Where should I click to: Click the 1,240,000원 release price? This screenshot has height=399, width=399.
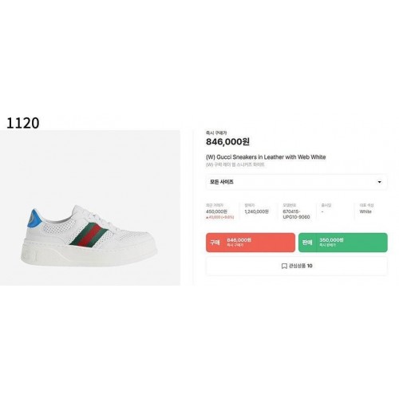point(256,211)
